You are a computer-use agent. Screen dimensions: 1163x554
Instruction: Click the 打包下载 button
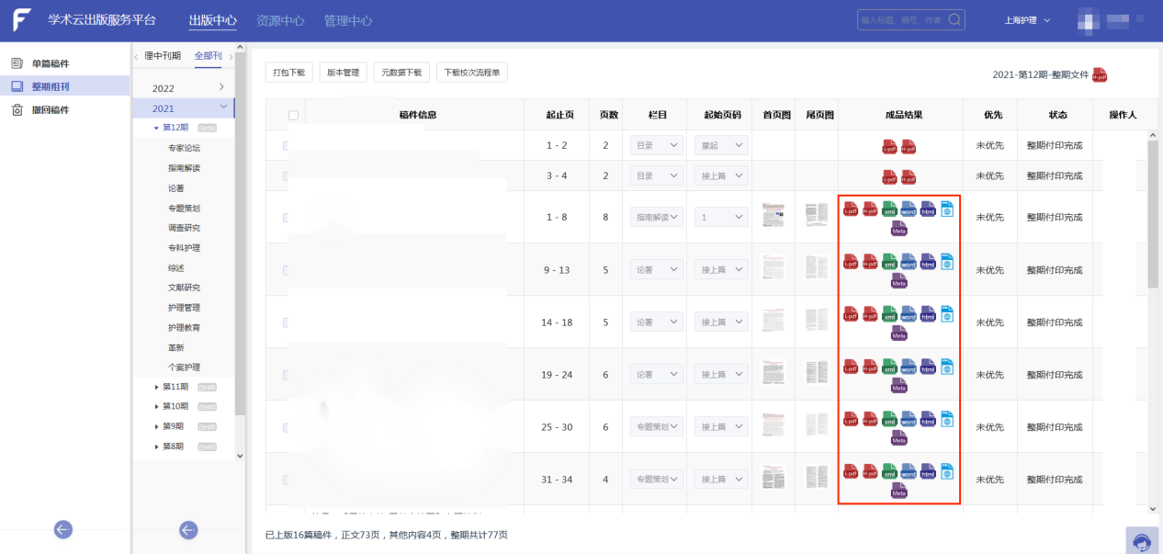pos(288,72)
